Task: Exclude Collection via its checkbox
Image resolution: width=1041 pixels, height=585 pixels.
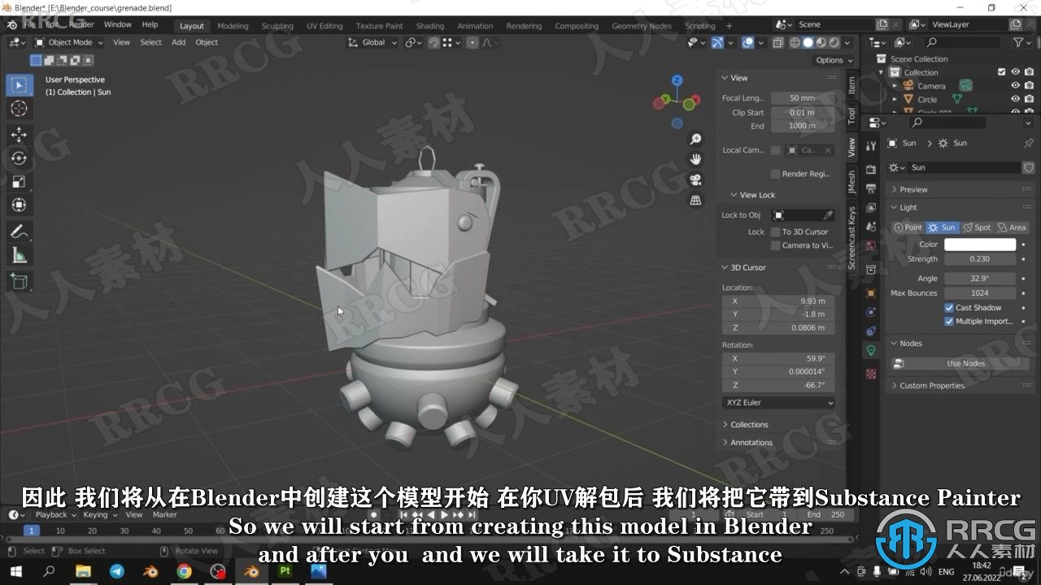Action: 1001,72
